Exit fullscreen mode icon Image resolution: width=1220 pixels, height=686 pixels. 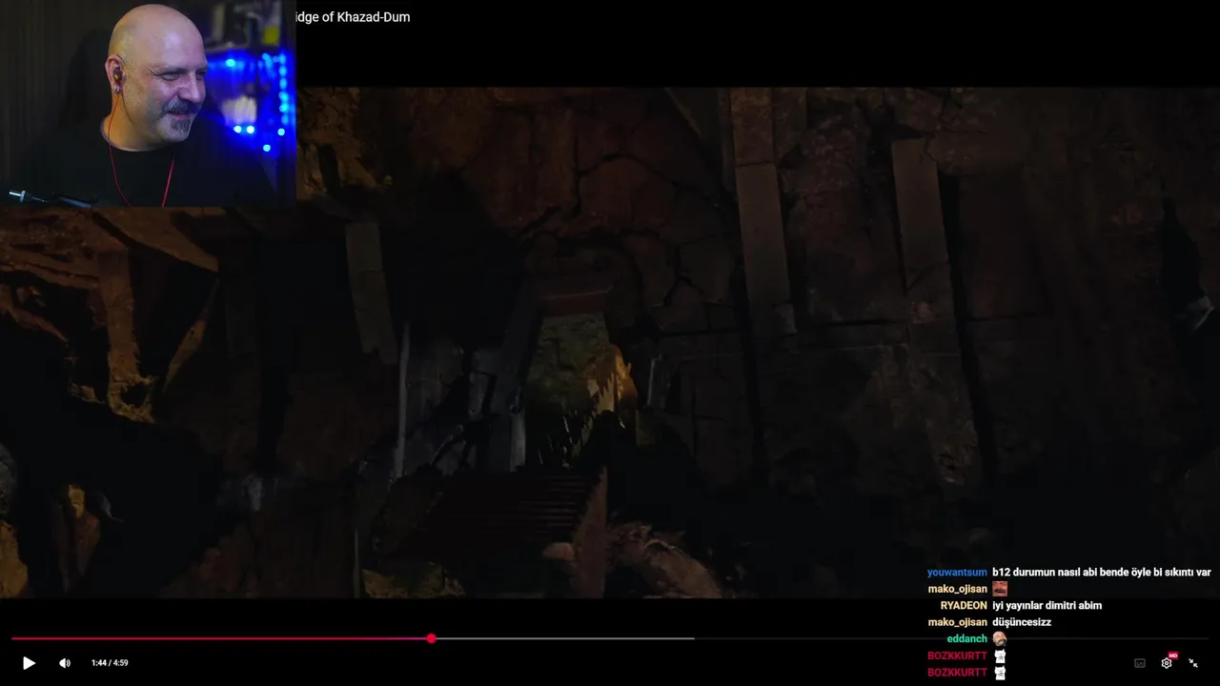1193,663
